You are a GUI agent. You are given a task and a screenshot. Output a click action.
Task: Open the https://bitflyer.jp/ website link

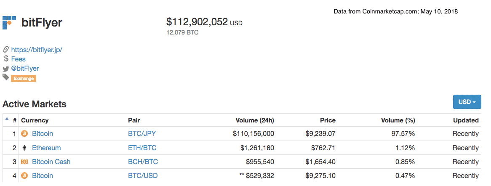(37, 50)
